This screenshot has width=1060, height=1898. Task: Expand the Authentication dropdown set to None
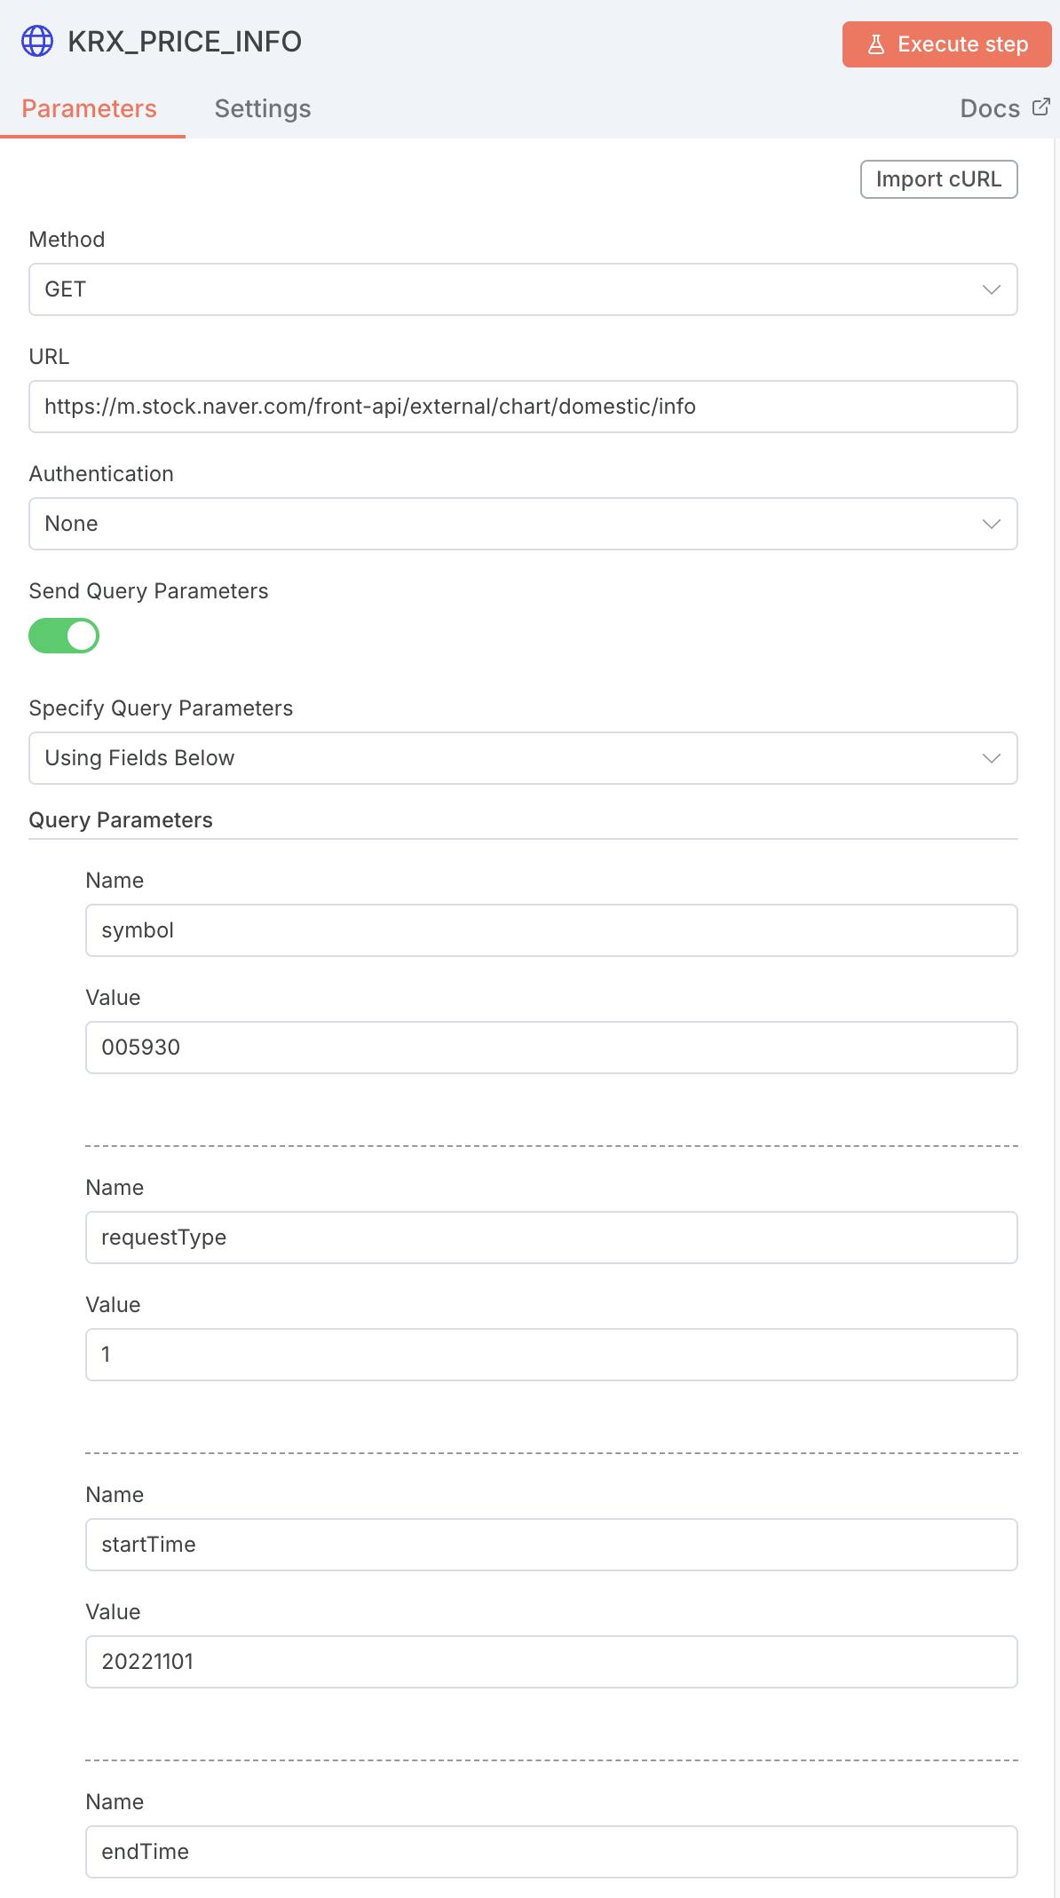(523, 524)
